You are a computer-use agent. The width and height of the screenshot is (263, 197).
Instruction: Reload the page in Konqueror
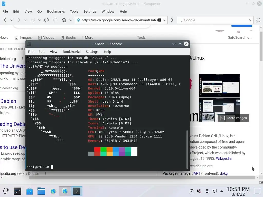(x=46, y=20)
